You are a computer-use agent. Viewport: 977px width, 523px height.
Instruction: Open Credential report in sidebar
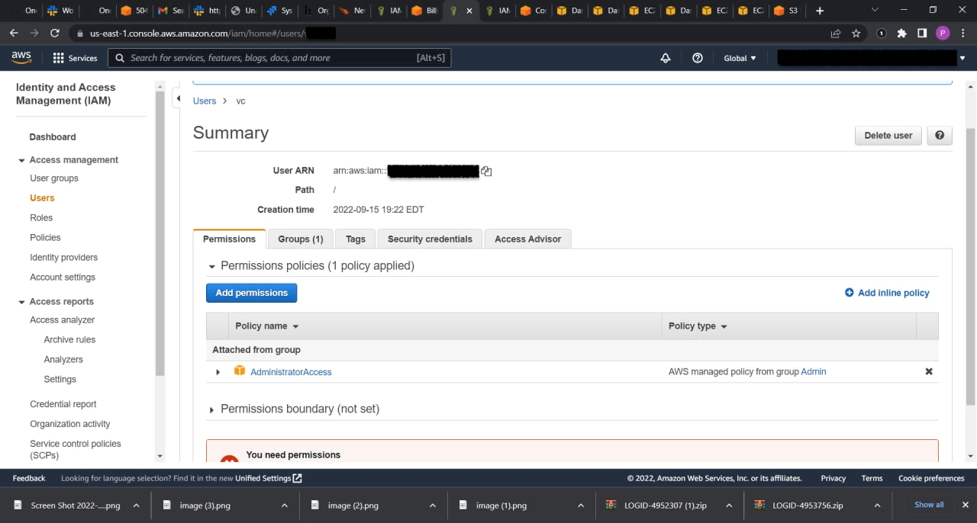coord(63,404)
